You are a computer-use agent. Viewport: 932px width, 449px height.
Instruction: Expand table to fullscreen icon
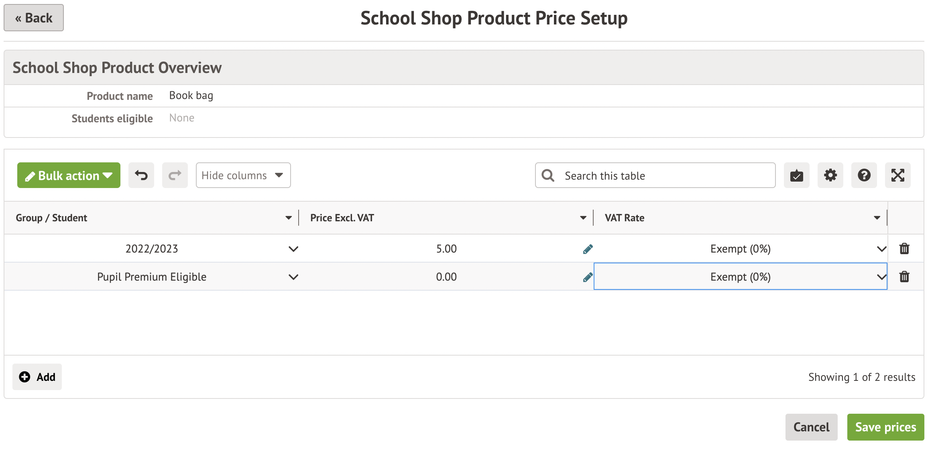click(x=897, y=175)
